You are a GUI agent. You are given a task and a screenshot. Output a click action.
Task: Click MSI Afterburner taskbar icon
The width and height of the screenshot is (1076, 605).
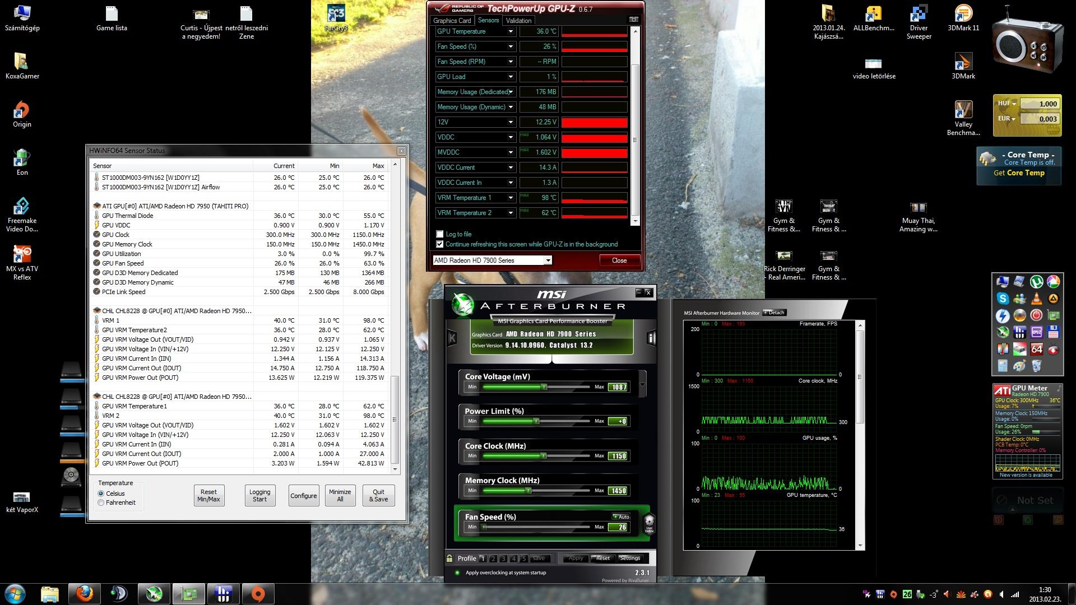click(x=154, y=594)
